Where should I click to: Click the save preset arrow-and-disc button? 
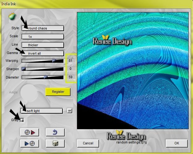click(30, 143)
